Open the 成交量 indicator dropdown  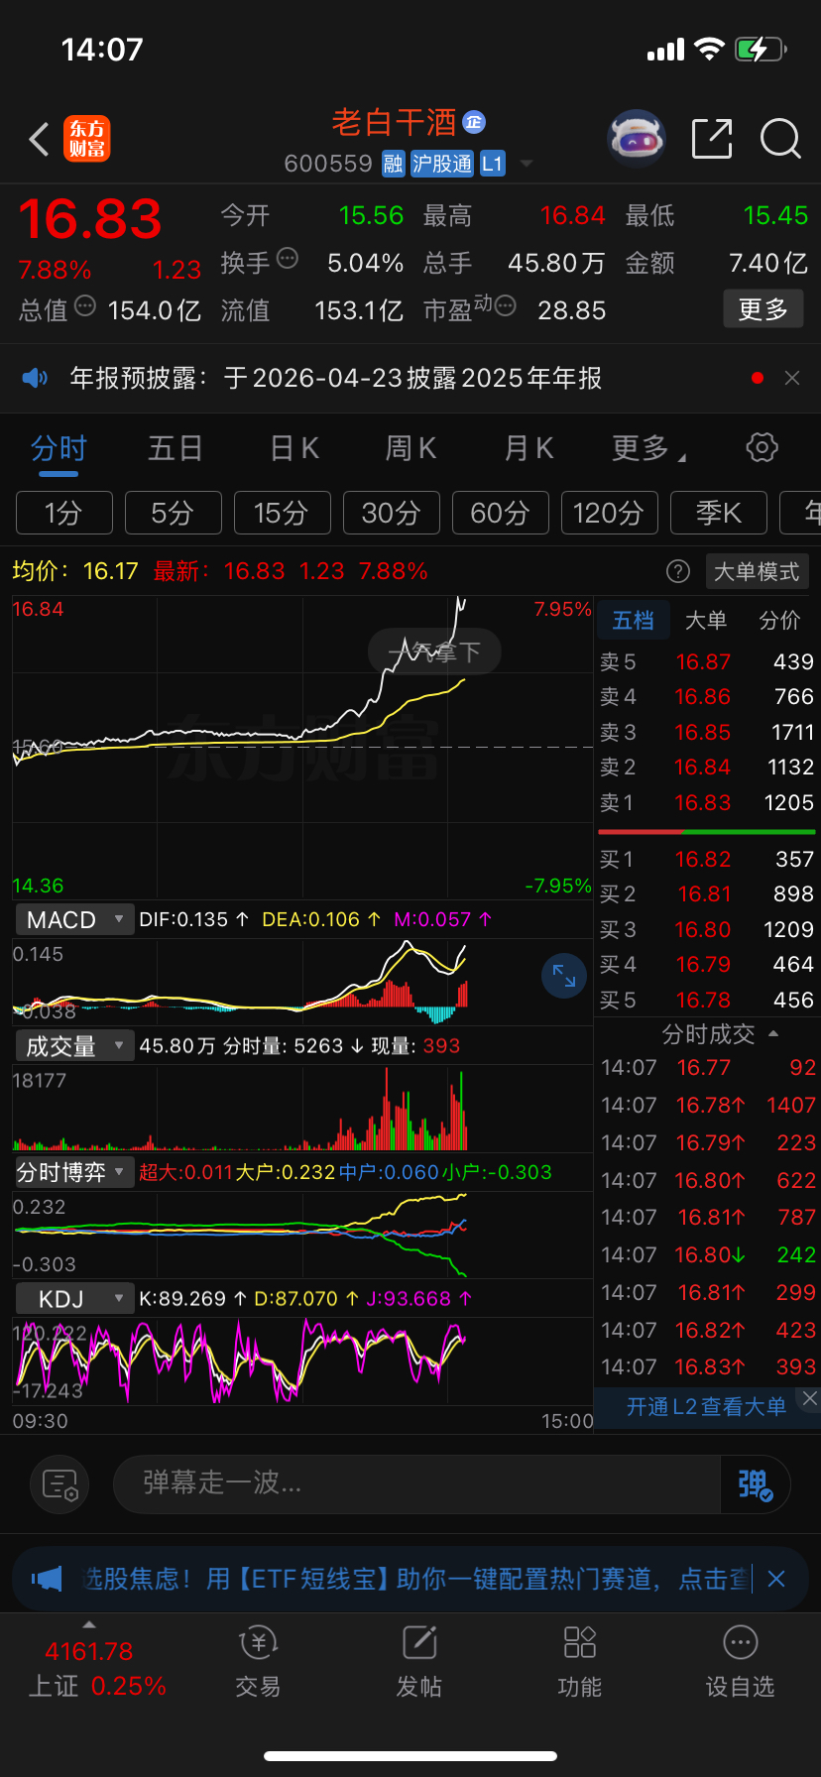click(75, 1046)
